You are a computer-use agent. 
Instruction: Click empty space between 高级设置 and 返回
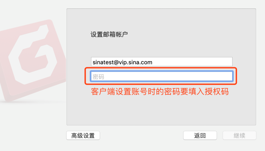tap(142, 136)
